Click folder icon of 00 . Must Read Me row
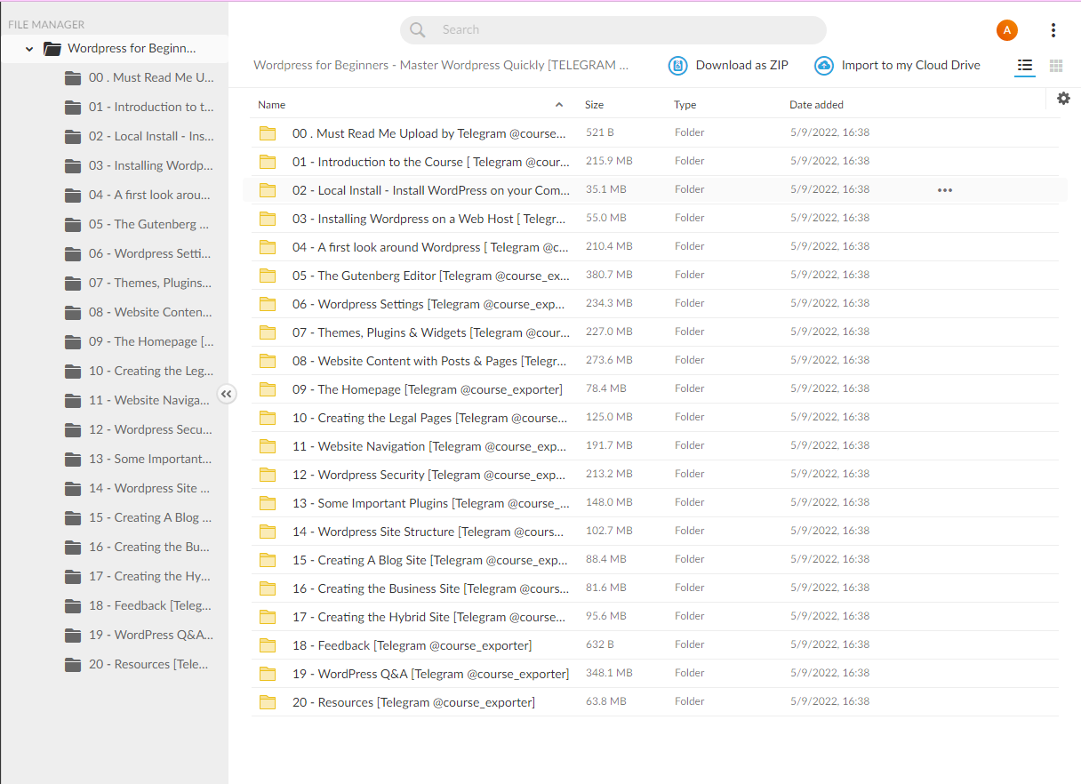Image resolution: width=1081 pixels, height=784 pixels. 268,133
